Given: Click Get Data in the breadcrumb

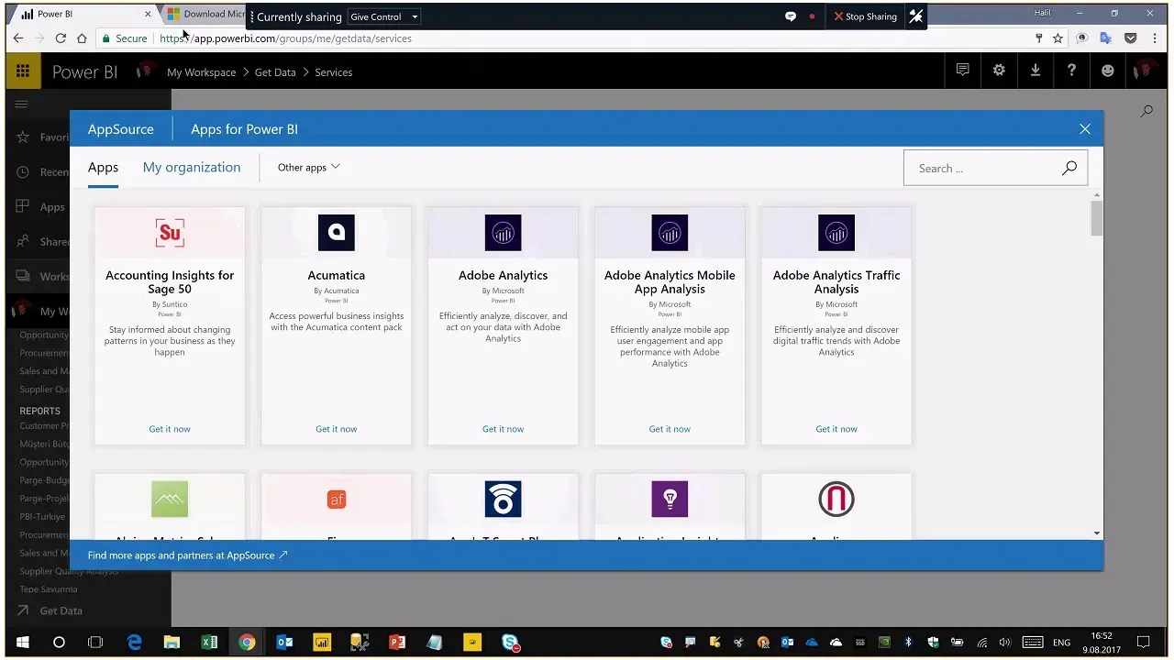Looking at the screenshot, I should click(x=275, y=72).
